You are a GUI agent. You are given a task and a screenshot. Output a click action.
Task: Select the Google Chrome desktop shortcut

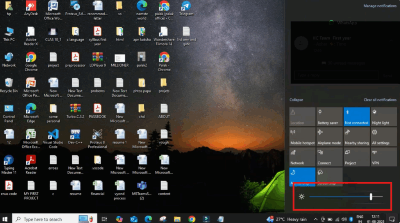tap(31, 62)
